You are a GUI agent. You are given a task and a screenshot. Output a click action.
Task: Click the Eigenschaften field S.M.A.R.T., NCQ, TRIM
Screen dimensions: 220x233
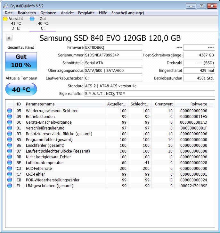click(150, 94)
